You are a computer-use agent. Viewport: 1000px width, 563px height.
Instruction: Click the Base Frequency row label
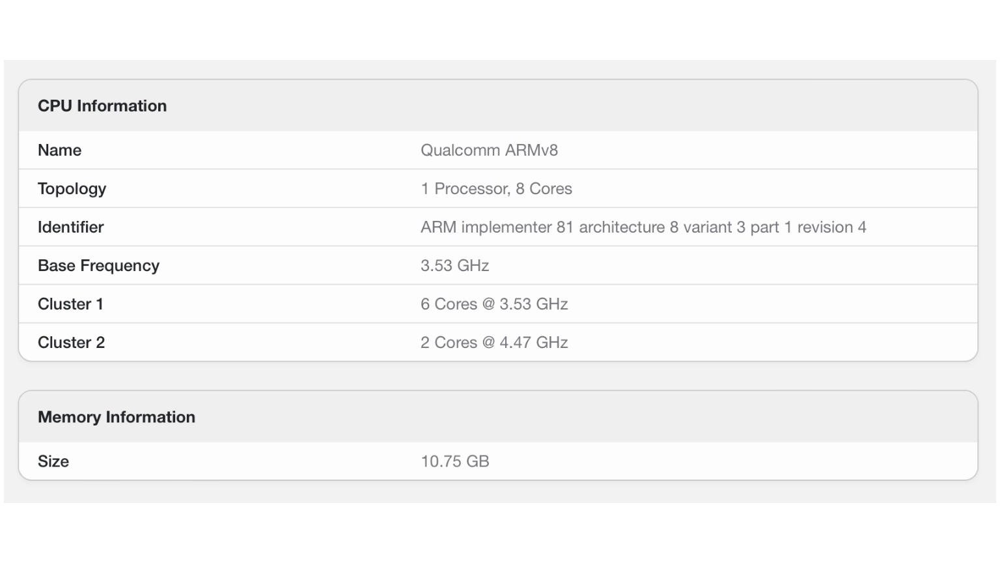click(98, 266)
